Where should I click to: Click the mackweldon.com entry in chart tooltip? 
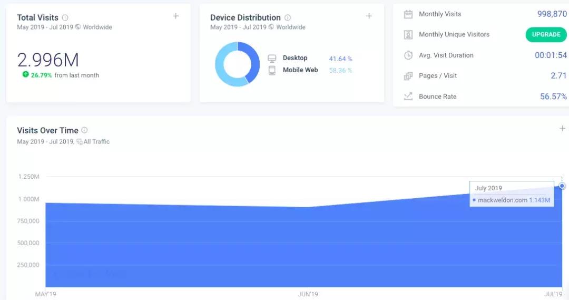tap(511, 200)
